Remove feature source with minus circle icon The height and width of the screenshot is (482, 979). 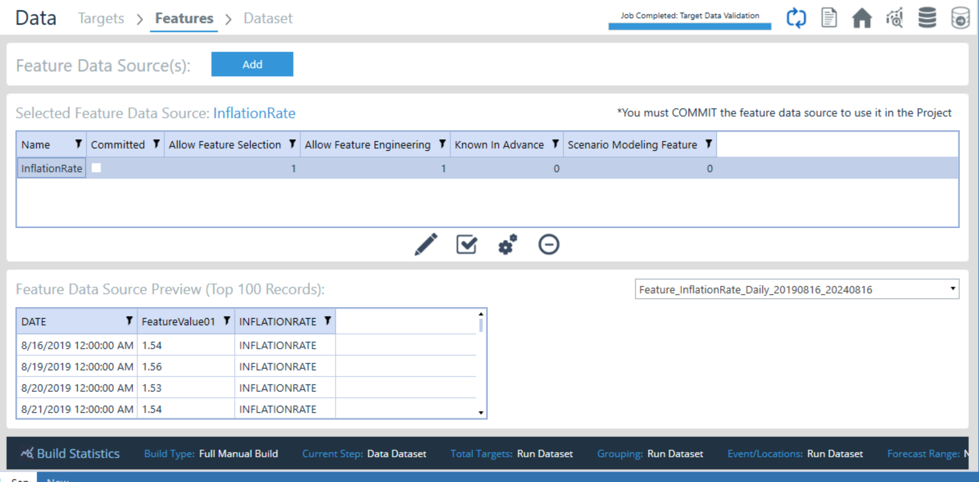point(549,245)
